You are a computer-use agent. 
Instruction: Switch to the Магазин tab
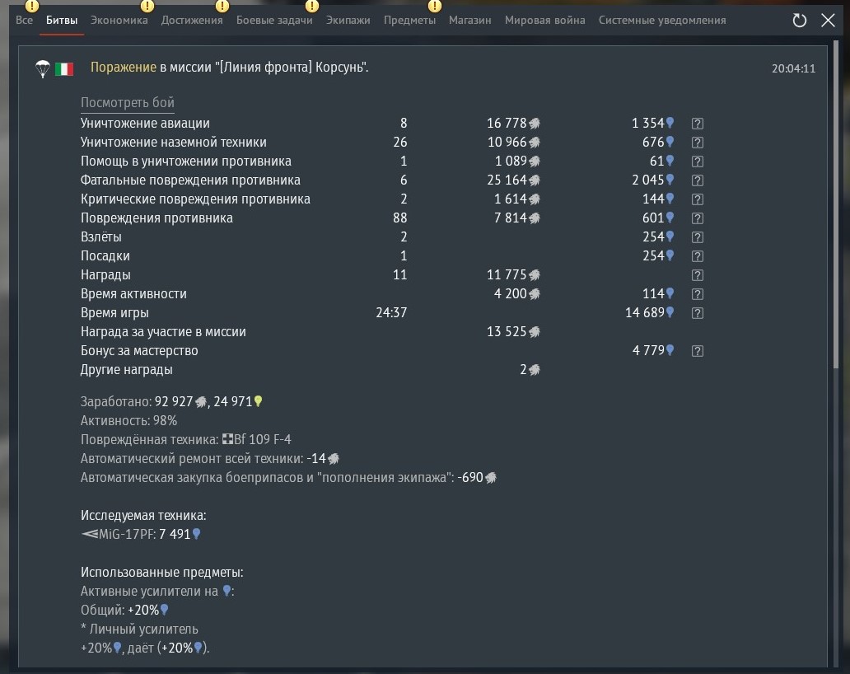pyautogui.click(x=470, y=20)
